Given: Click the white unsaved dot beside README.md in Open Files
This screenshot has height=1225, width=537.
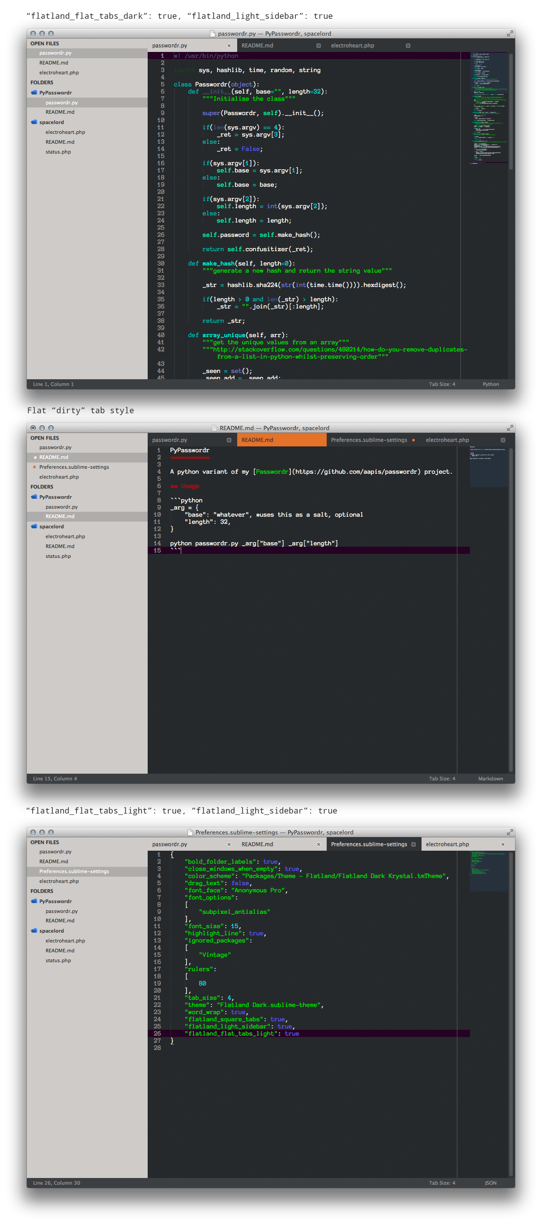Looking at the screenshot, I should click(35, 458).
